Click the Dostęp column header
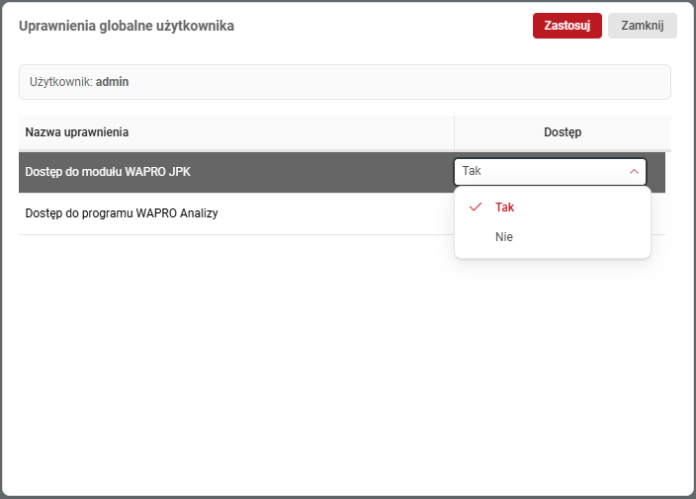Image resolution: width=696 pixels, height=499 pixels. point(562,132)
